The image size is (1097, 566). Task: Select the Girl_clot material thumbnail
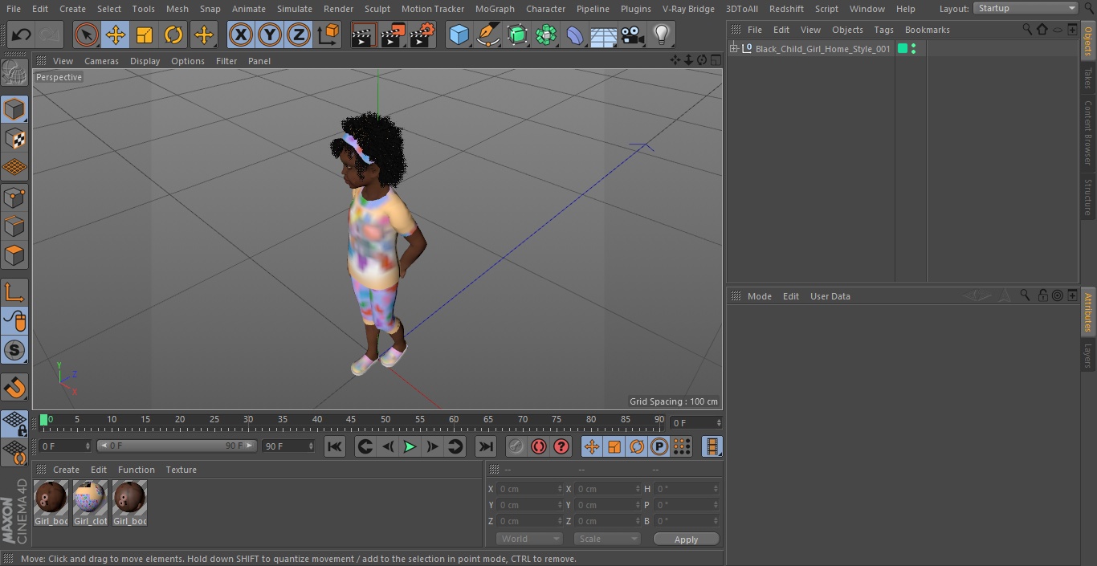pos(90,503)
